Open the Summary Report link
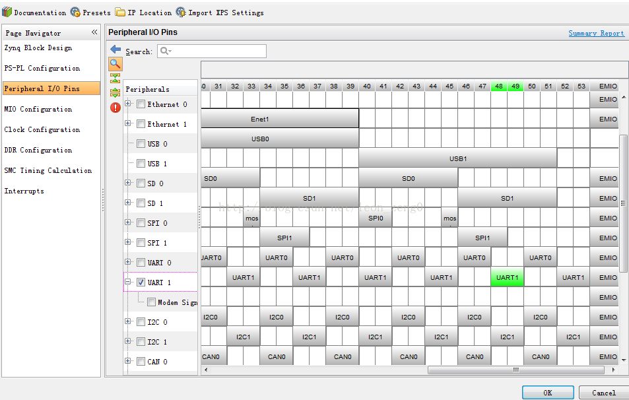 [597, 33]
